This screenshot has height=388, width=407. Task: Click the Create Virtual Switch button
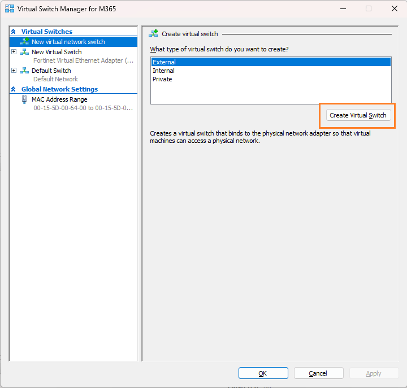[x=358, y=115]
